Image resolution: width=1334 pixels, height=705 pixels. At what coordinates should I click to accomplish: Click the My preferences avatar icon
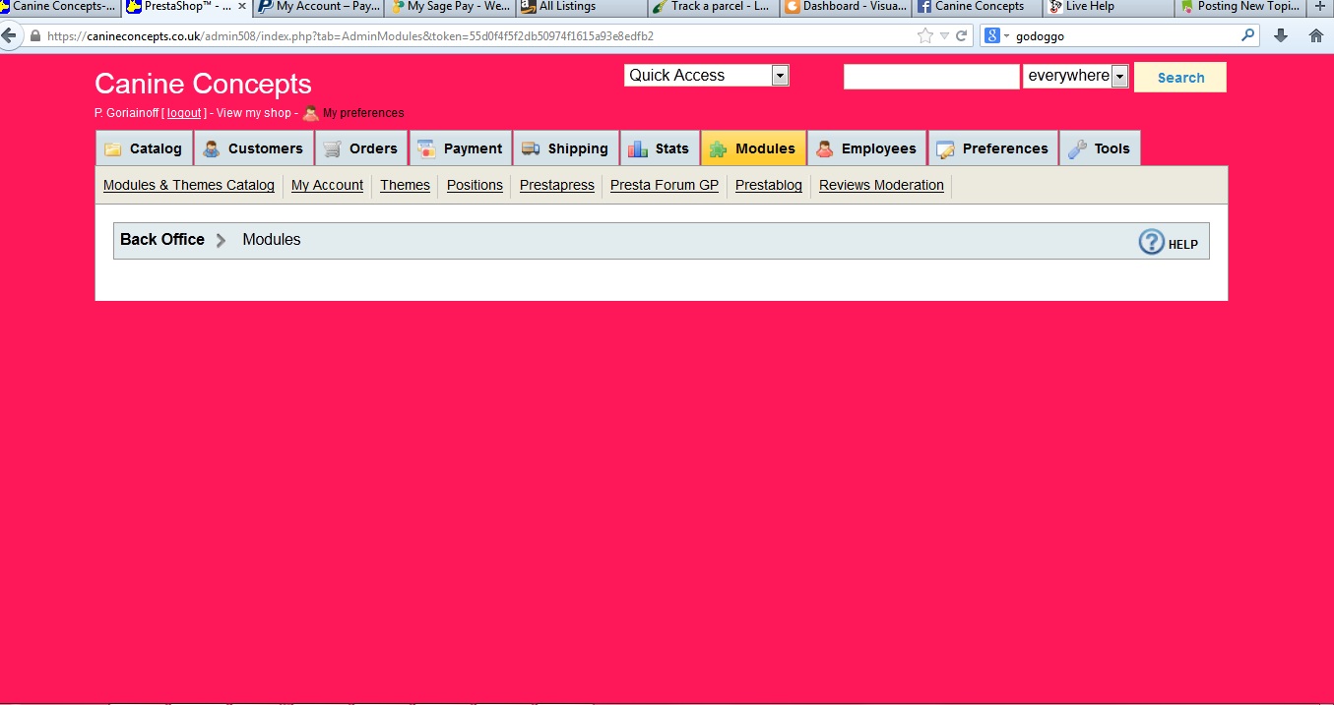pos(310,112)
